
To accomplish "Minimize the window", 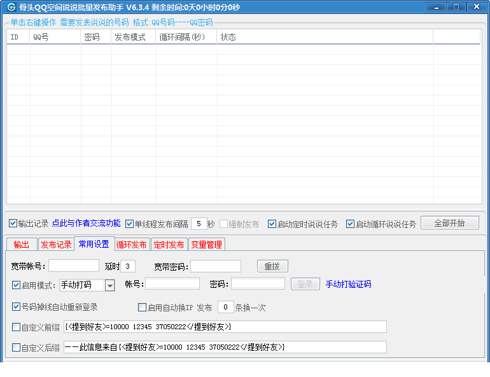I will pos(436,7).
